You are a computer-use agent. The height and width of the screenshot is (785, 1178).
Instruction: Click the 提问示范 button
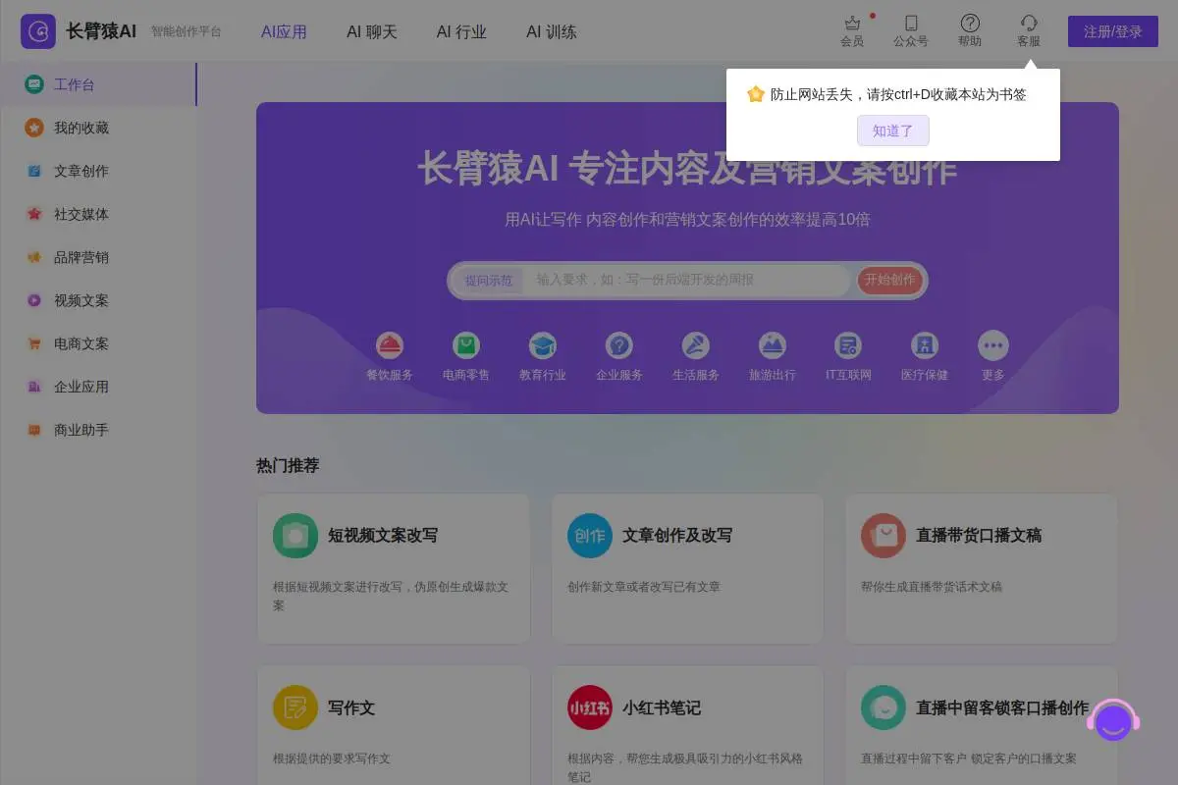click(488, 280)
